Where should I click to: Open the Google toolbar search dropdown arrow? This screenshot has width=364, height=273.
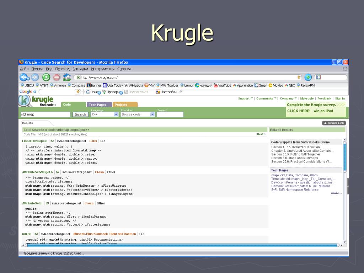[x=78, y=92]
